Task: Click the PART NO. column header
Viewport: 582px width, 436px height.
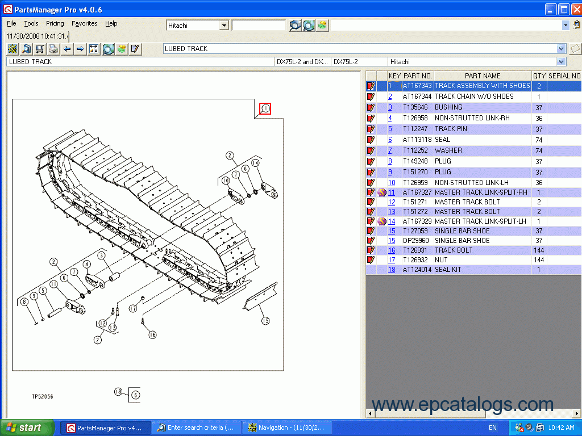Action: click(418, 76)
